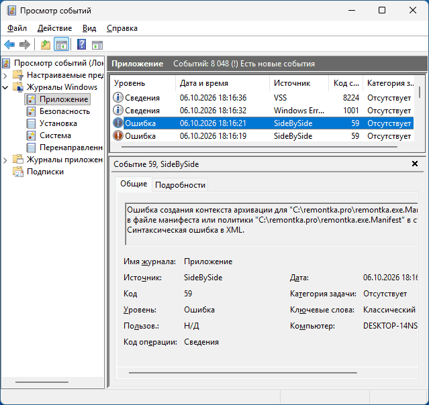Close the Событие 59 preview pane

coord(415,164)
